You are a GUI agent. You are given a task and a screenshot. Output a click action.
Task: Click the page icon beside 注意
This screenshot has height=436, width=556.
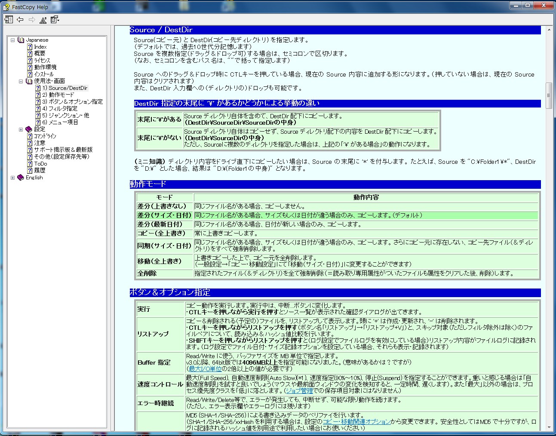(x=30, y=143)
